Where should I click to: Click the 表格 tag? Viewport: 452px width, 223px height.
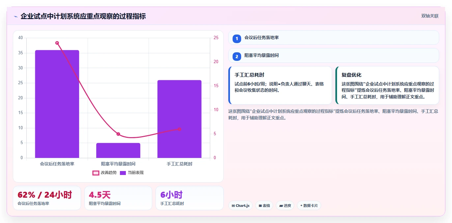tap(264, 206)
